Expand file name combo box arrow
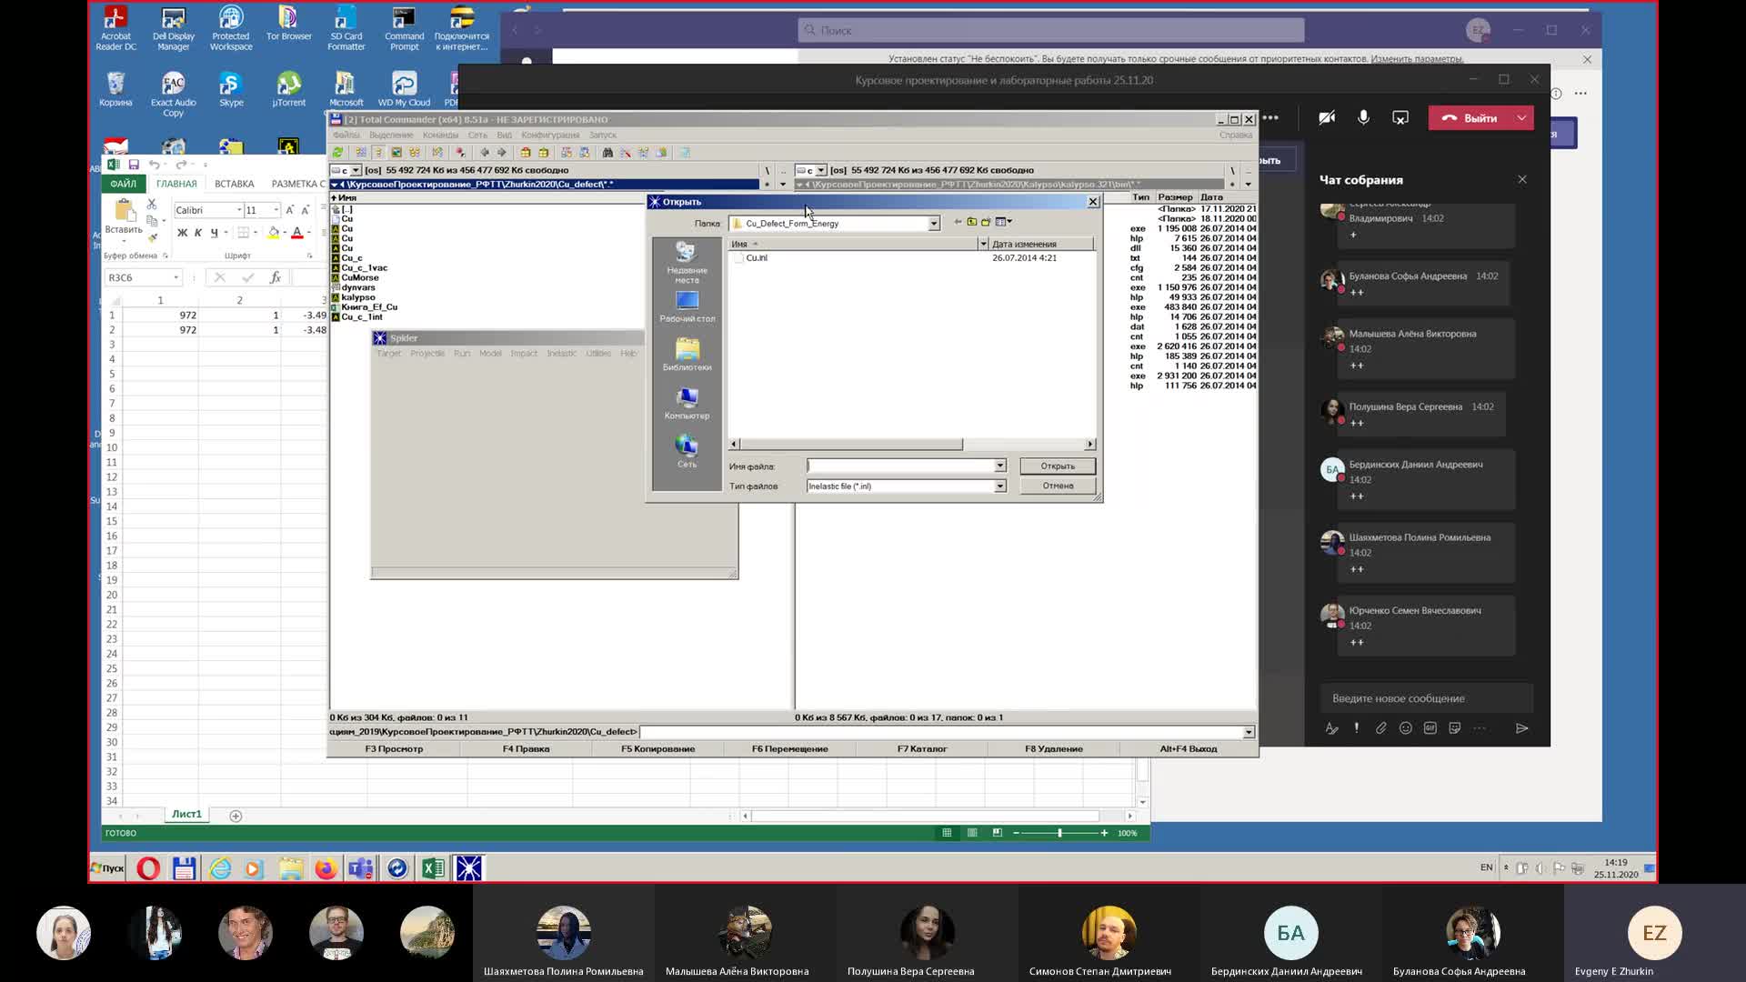The image size is (1746, 982). pos(999,466)
